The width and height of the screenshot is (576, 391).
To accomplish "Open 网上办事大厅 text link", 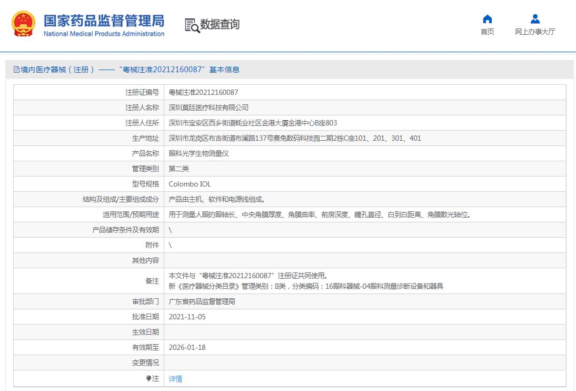I will click(x=535, y=32).
